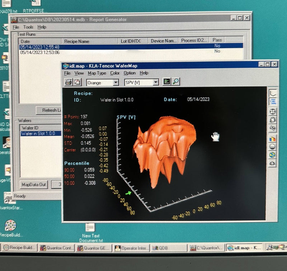
Task: Select the 3D tilt icon at toolbar bottom
Action: click(x=272, y=162)
